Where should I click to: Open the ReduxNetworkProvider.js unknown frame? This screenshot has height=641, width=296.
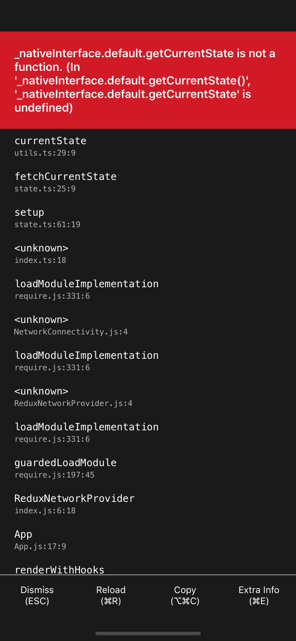point(41,391)
